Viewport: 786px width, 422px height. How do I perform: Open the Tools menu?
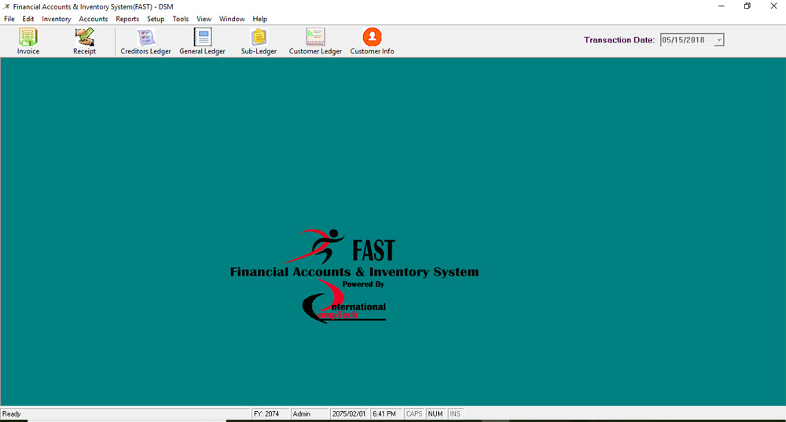pos(181,19)
